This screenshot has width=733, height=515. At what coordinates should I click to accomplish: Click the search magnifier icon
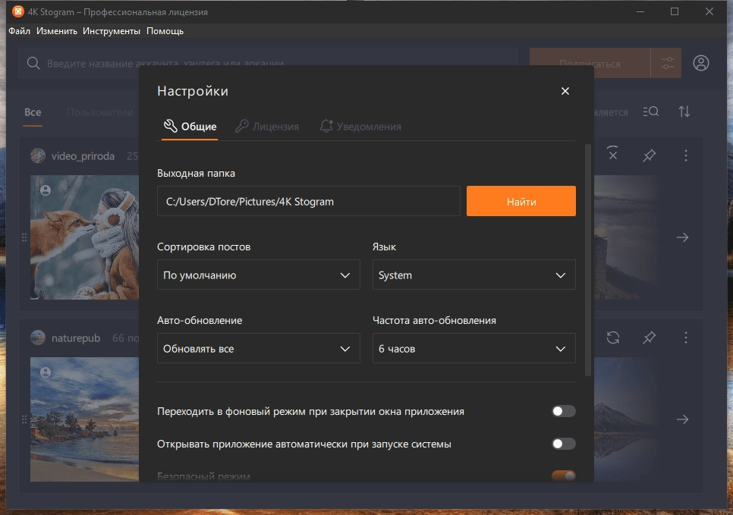[x=33, y=63]
